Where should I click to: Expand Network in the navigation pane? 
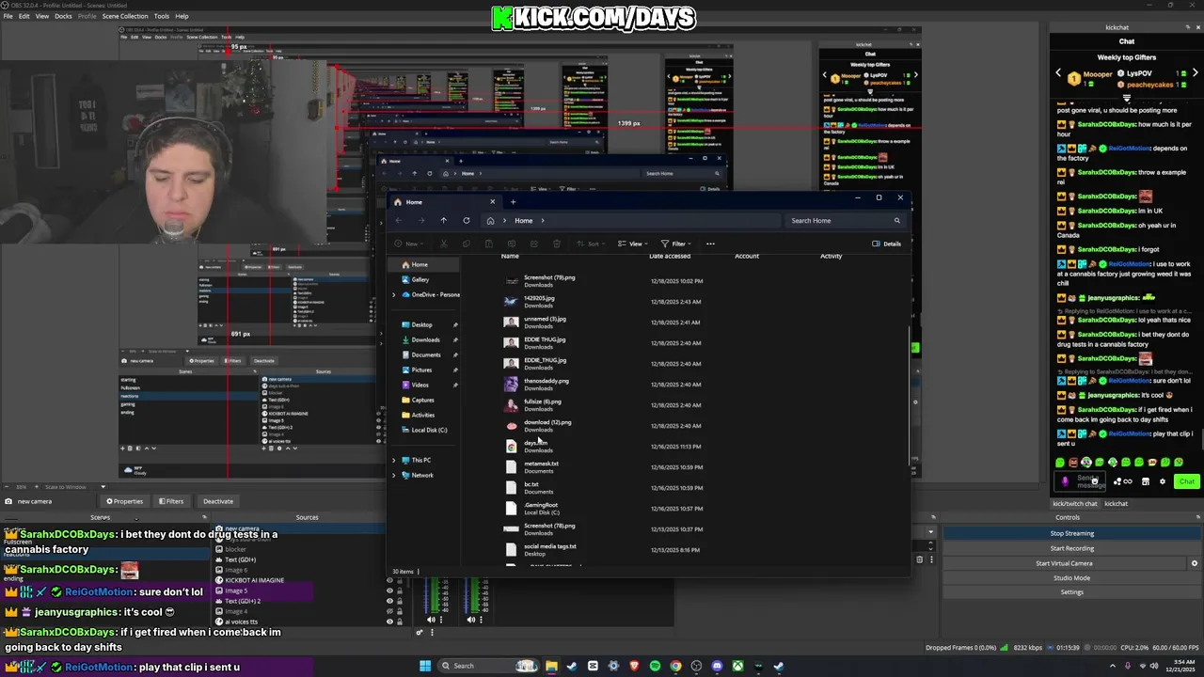tap(394, 475)
